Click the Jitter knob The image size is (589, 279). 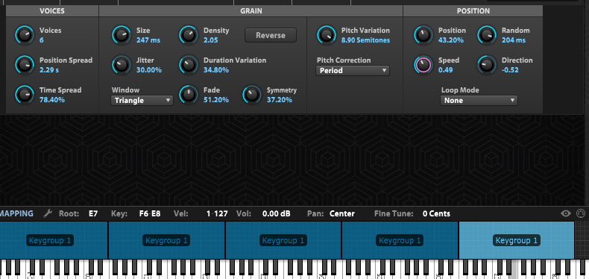(122, 65)
